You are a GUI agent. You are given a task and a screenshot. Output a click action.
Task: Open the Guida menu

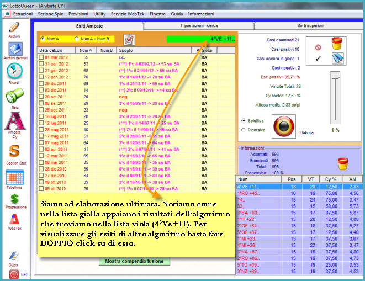(177, 14)
